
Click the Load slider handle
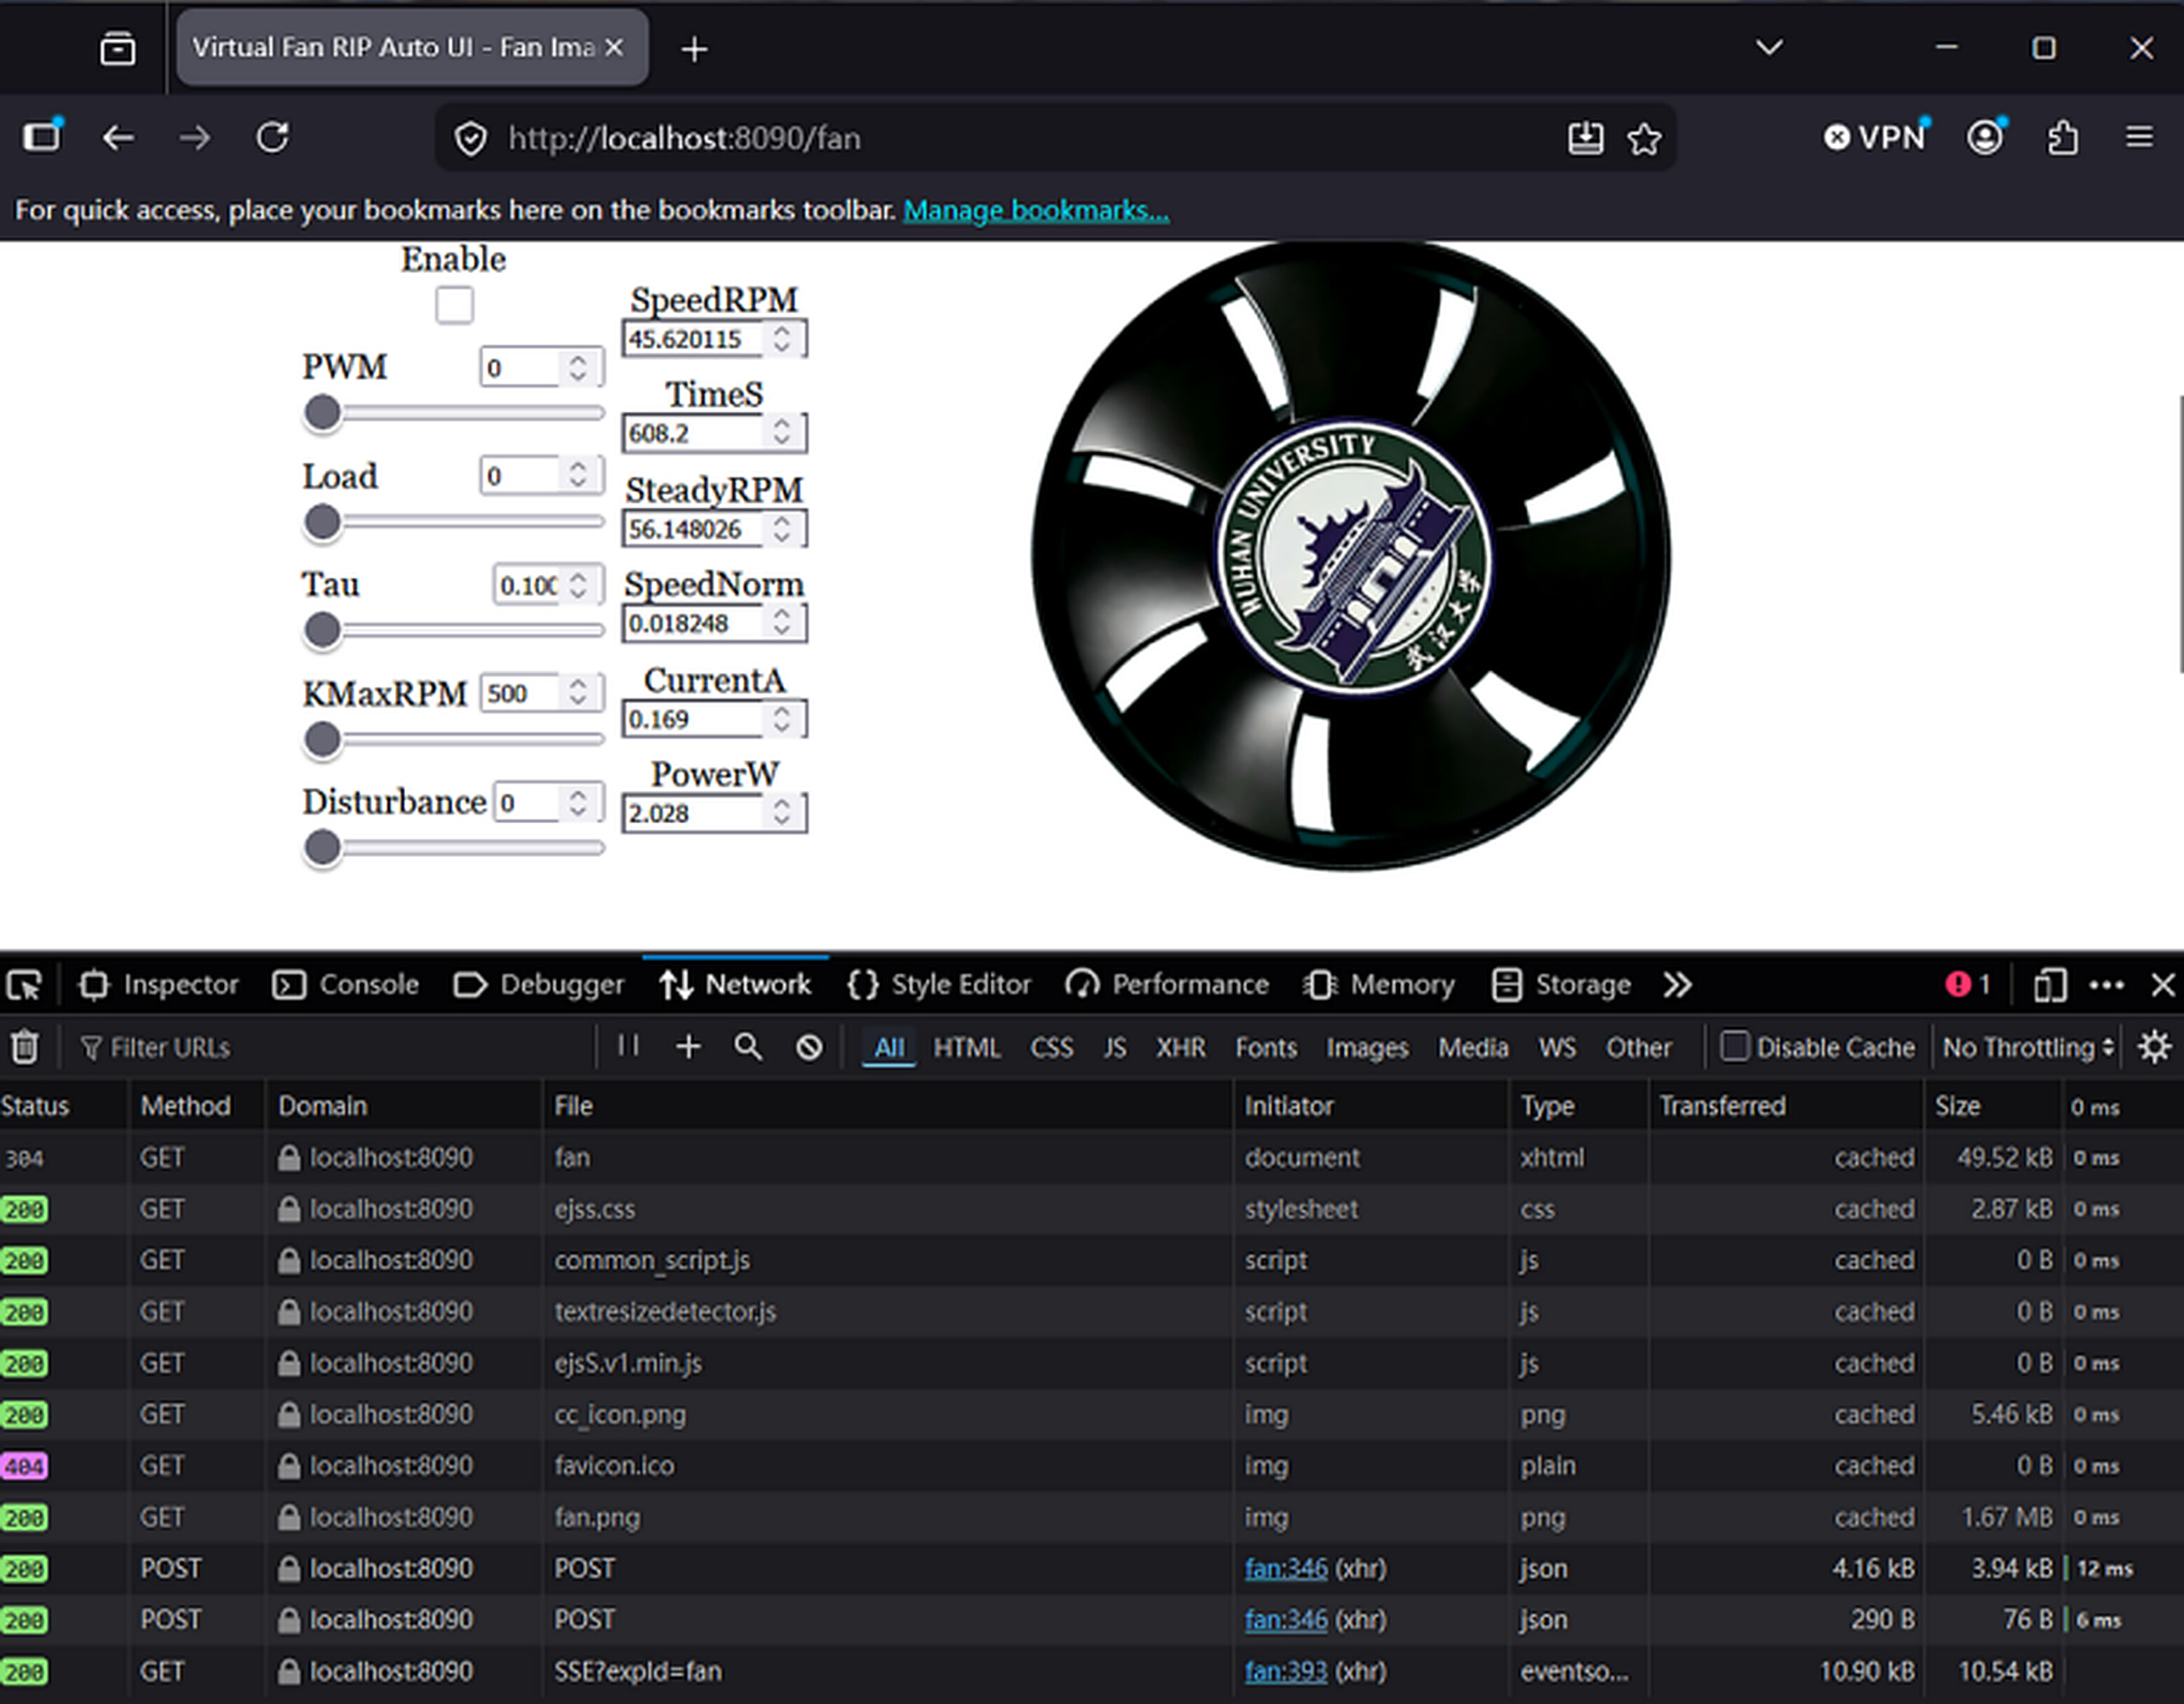(x=322, y=522)
